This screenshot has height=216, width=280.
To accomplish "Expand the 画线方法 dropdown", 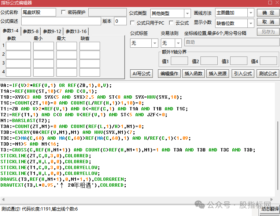I will 251,13.
